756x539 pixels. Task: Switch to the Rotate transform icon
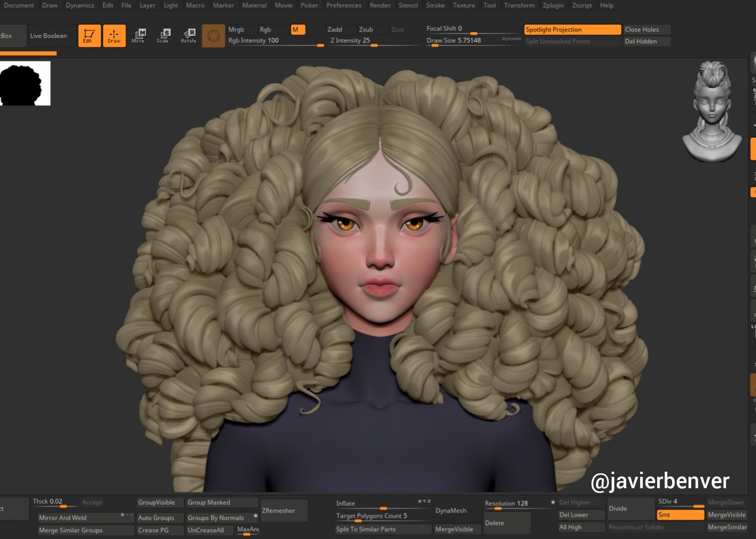coord(188,36)
